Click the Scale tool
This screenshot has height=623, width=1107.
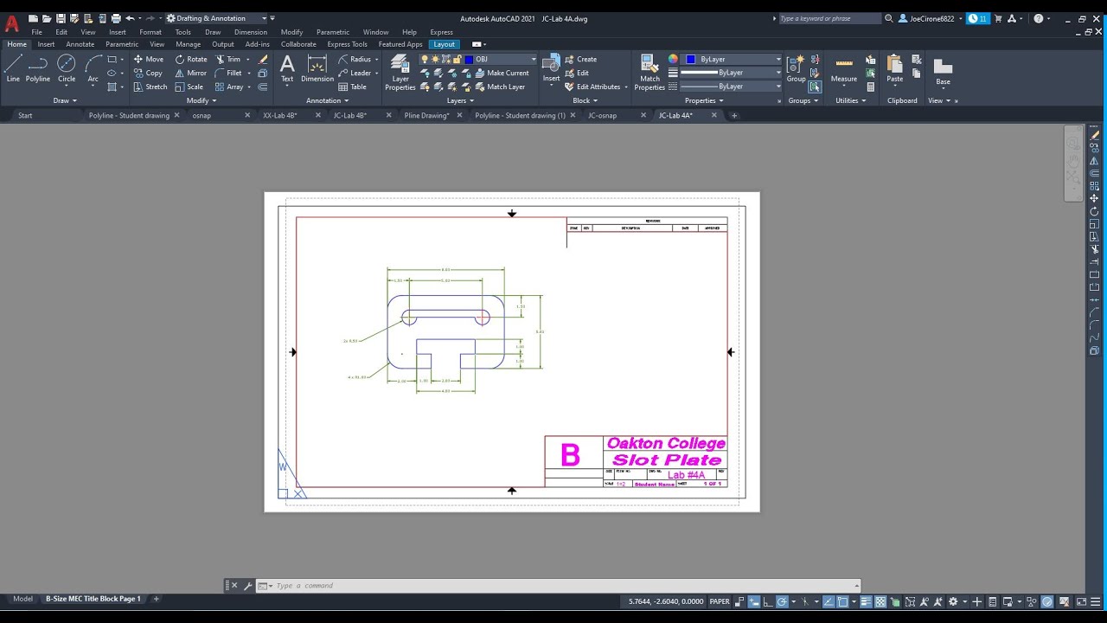[189, 87]
